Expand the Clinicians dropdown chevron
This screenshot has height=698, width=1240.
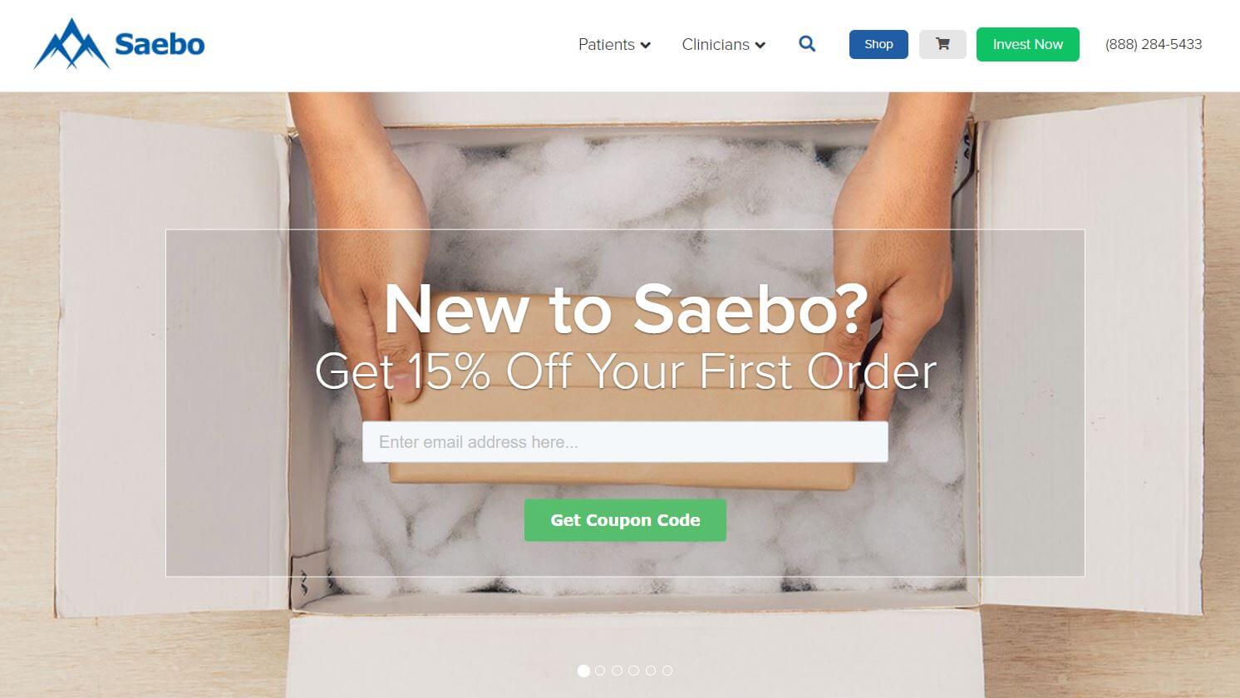(x=760, y=45)
